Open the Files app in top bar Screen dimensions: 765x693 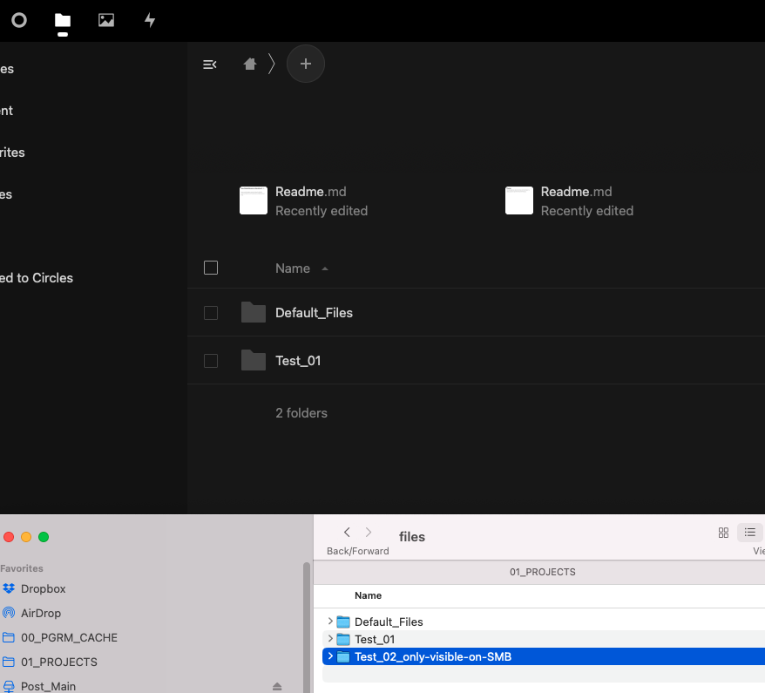(x=62, y=20)
